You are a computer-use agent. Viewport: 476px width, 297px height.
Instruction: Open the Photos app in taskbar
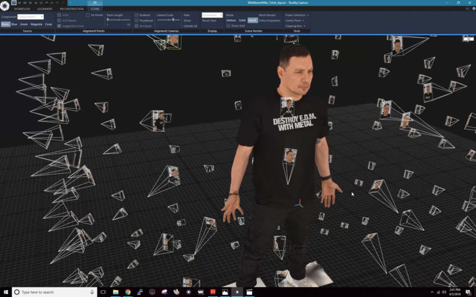(225, 292)
